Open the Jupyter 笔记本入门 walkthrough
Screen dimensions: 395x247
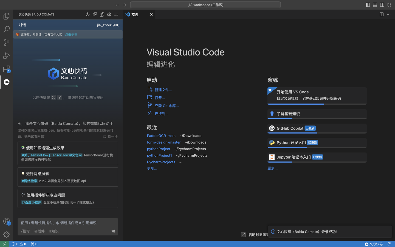317,157
